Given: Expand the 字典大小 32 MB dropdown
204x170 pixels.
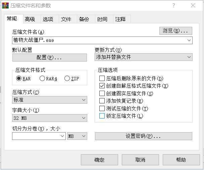Looking at the screenshot, I should (49, 118).
